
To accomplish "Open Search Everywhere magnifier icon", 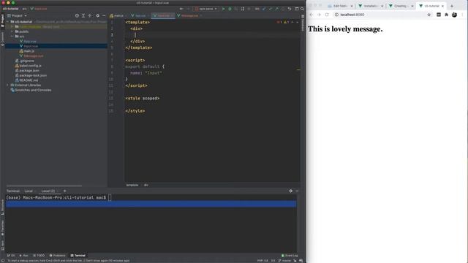I will 302,9.
